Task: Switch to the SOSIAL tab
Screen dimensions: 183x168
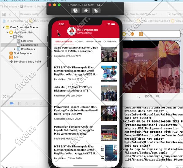Action: (79, 42)
